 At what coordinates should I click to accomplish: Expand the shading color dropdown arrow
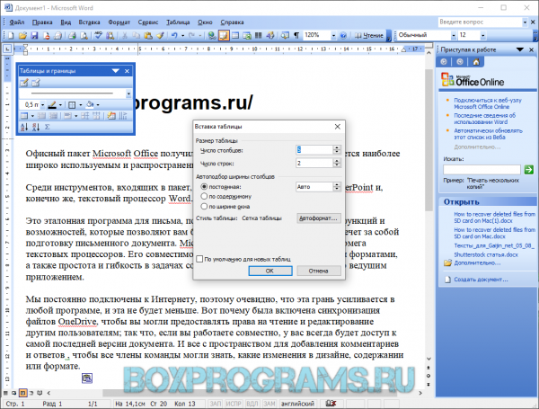tap(98, 105)
